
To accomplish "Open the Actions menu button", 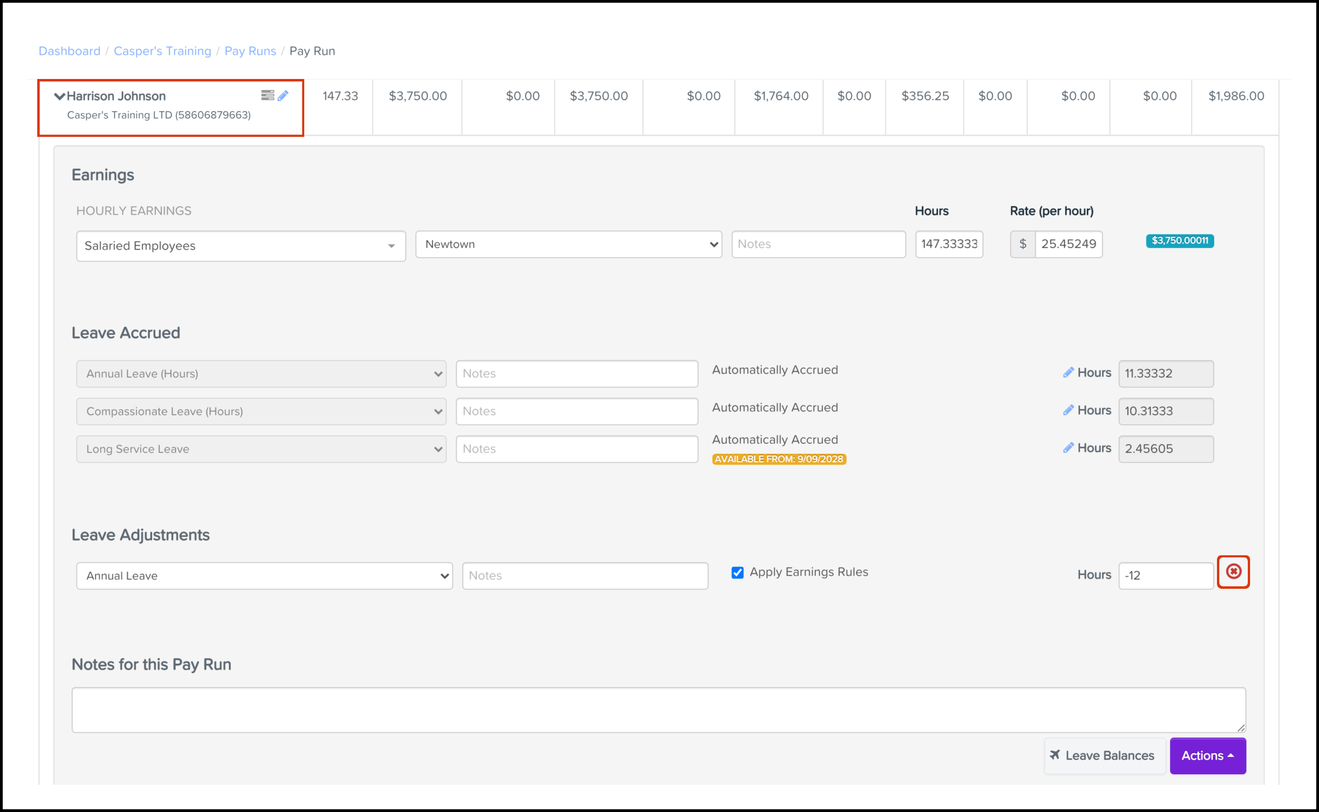I will (1207, 756).
